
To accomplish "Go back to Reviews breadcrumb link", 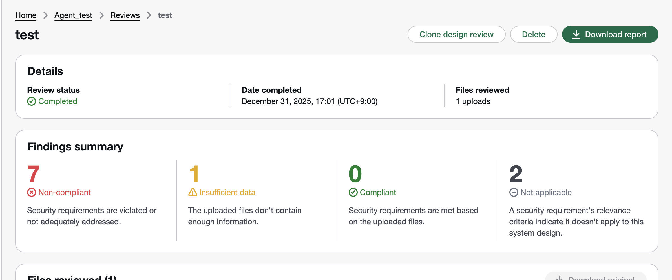I will 125,15.
